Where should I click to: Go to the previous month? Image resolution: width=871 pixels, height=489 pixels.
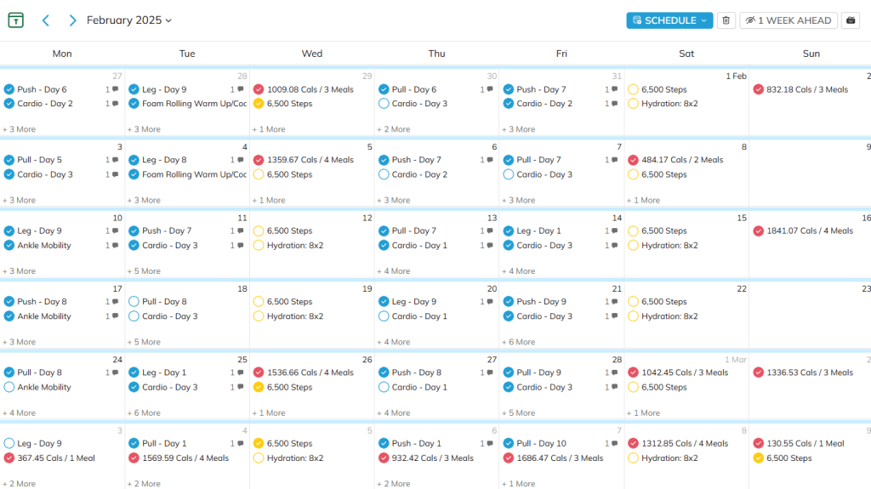[46, 20]
